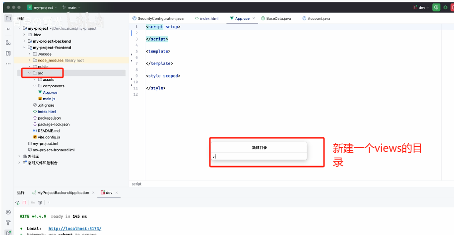Open the Bookmarks tool window icon
Screen dimensions: 454x235
click(8, 53)
